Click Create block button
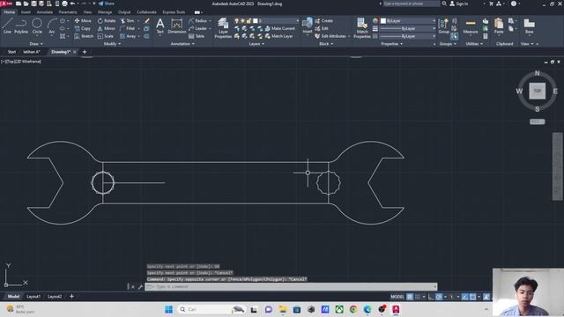The height and width of the screenshot is (317, 564). (x=323, y=21)
